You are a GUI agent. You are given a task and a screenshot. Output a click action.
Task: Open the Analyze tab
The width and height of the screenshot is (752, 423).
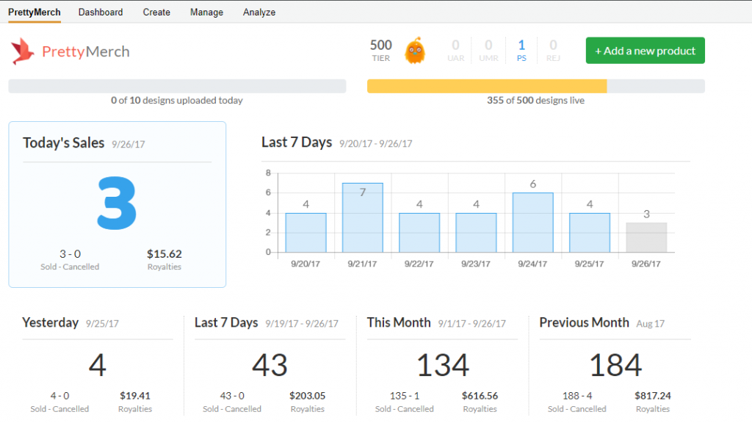(259, 12)
